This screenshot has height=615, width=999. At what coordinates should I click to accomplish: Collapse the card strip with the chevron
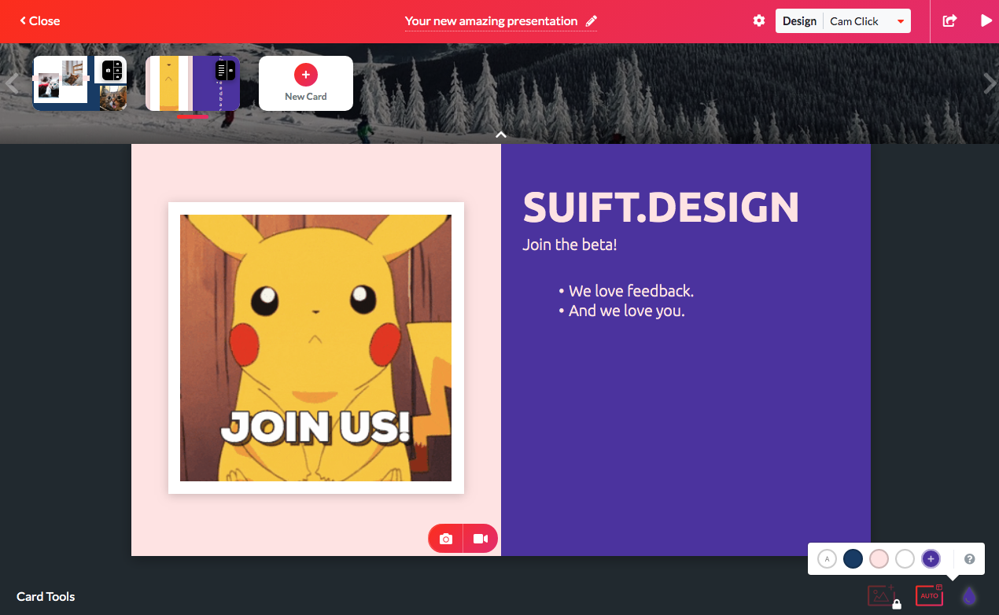500,134
